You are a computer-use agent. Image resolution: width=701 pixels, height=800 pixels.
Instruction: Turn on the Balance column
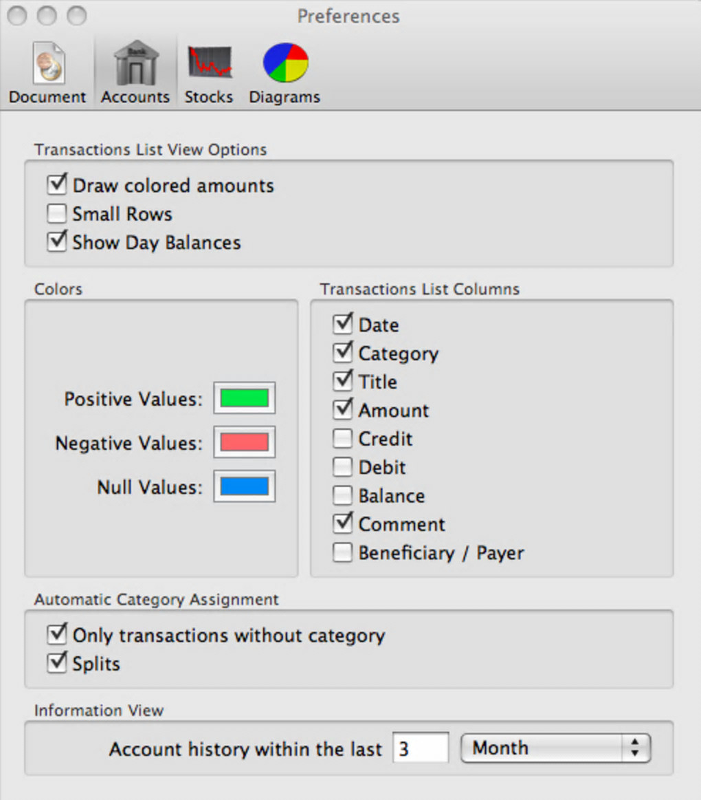[342, 495]
